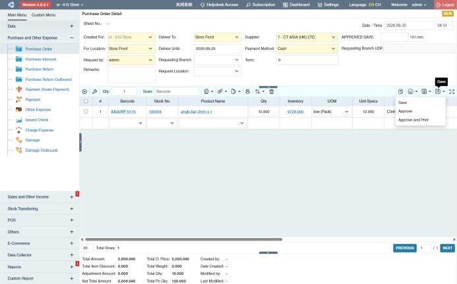
Task: Click the fullscreen expand icon
Action: (452, 91)
